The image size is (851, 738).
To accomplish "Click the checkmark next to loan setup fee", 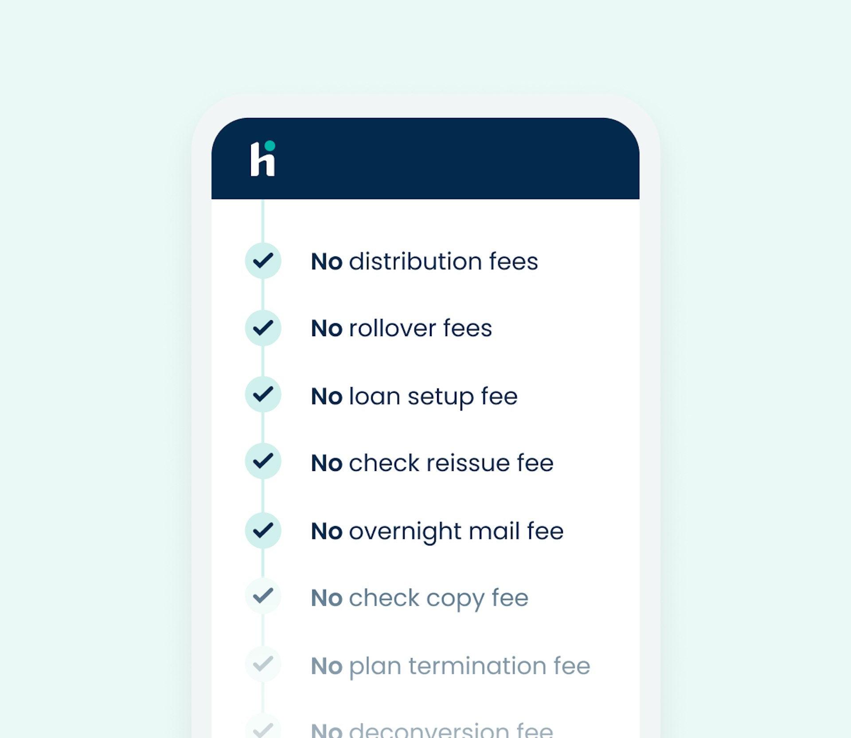I will [263, 394].
